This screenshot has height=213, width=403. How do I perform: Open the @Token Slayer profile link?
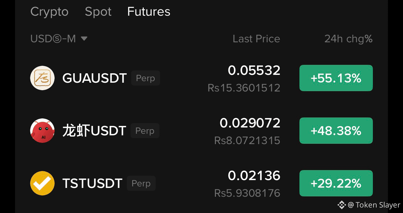(374, 205)
